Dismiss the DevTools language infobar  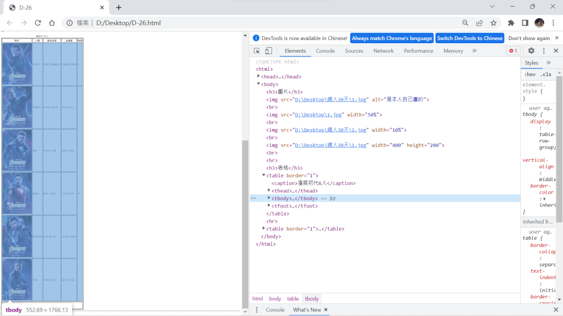557,38
